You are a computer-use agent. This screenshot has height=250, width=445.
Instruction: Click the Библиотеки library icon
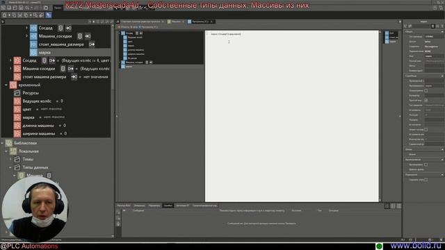tap(9, 143)
